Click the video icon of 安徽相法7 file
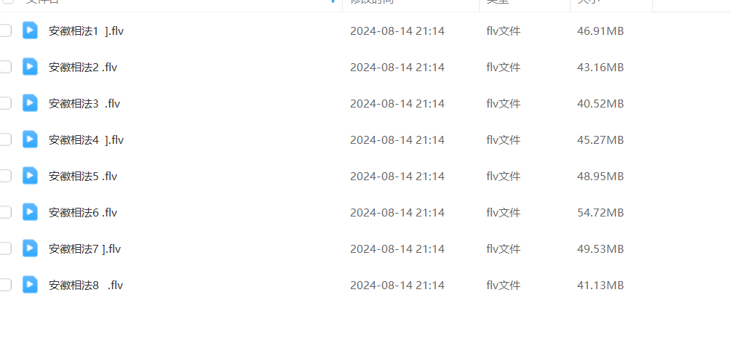The height and width of the screenshot is (364, 730). click(30, 248)
